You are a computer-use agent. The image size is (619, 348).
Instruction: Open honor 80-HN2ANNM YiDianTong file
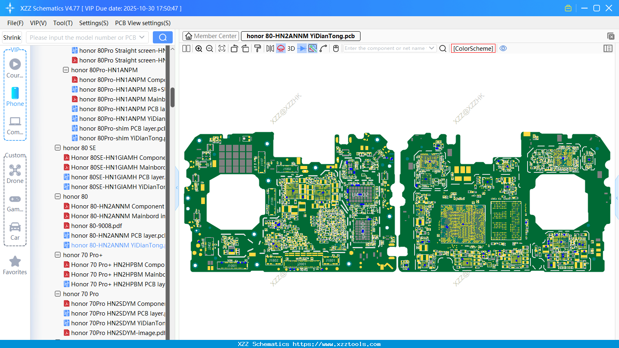point(115,245)
